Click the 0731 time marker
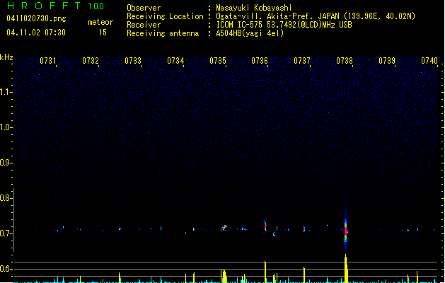This screenshot has width=445, height=283. [47, 61]
